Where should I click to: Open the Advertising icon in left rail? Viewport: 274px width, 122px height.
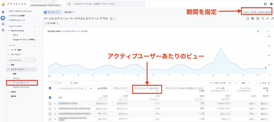click(3, 30)
